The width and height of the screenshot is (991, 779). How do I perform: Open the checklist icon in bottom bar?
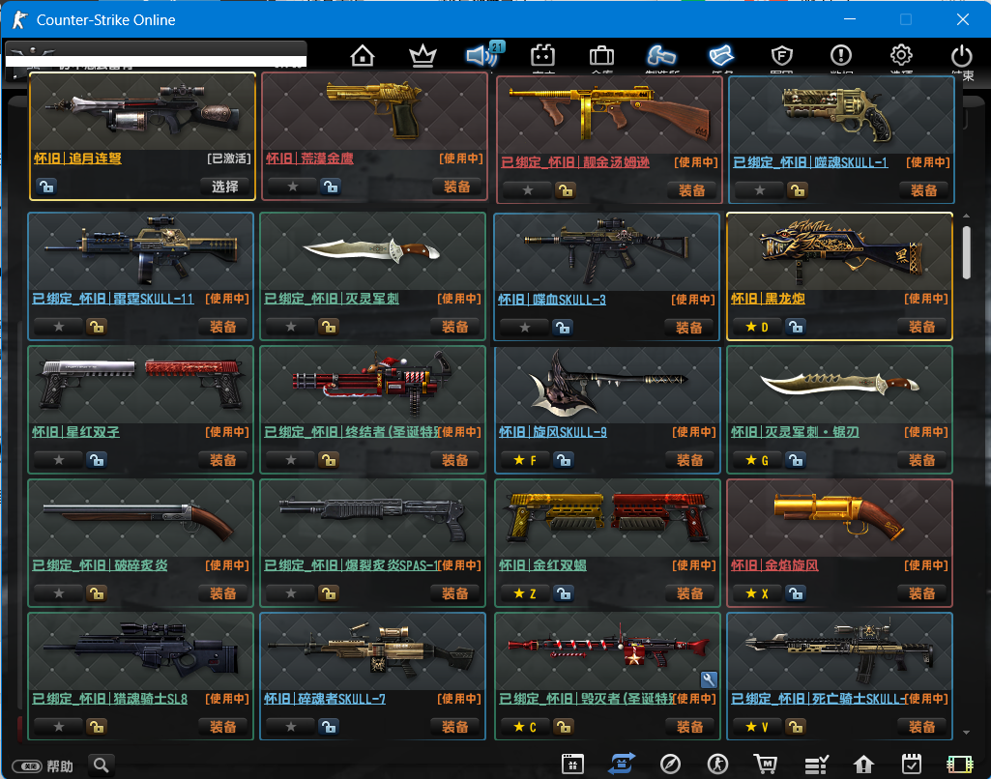816,765
